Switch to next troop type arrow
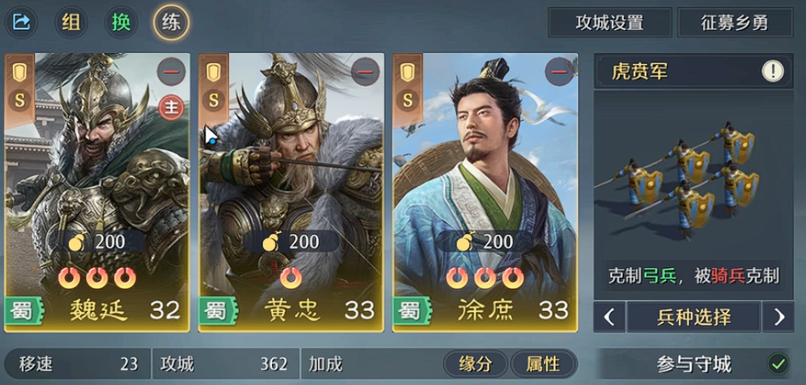This screenshot has height=385, width=806. click(779, 316)
